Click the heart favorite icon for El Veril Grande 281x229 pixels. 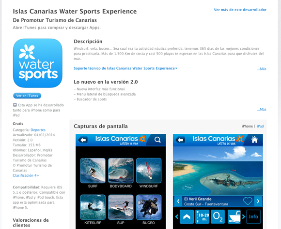(x=248, y=201)
